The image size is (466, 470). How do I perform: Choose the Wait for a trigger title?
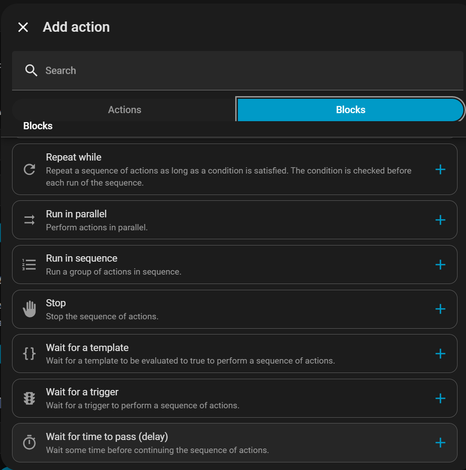click(82, 392)
